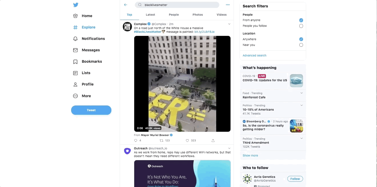Select the "From anyone" people filter
The height and width of the screenshot is (187, 377).
click(301, 20)
